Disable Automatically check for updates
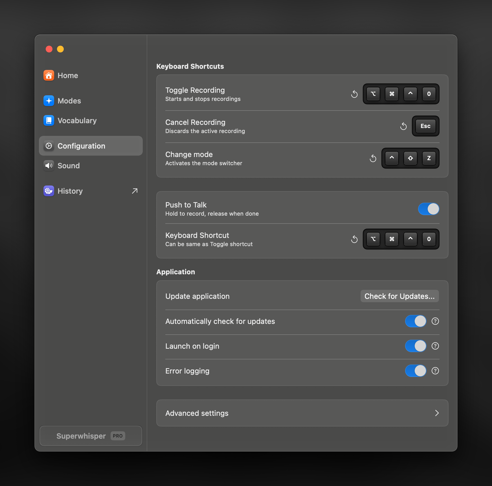The height and width of the screenshot is (486, 492). [x=416, y=321]
